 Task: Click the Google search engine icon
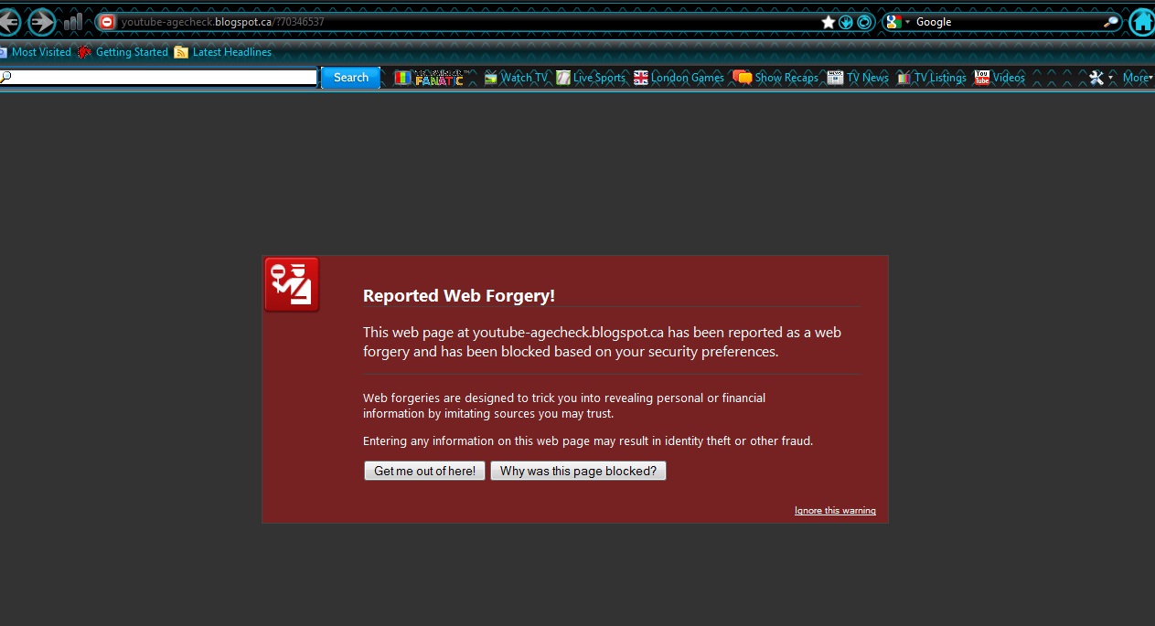893,22
